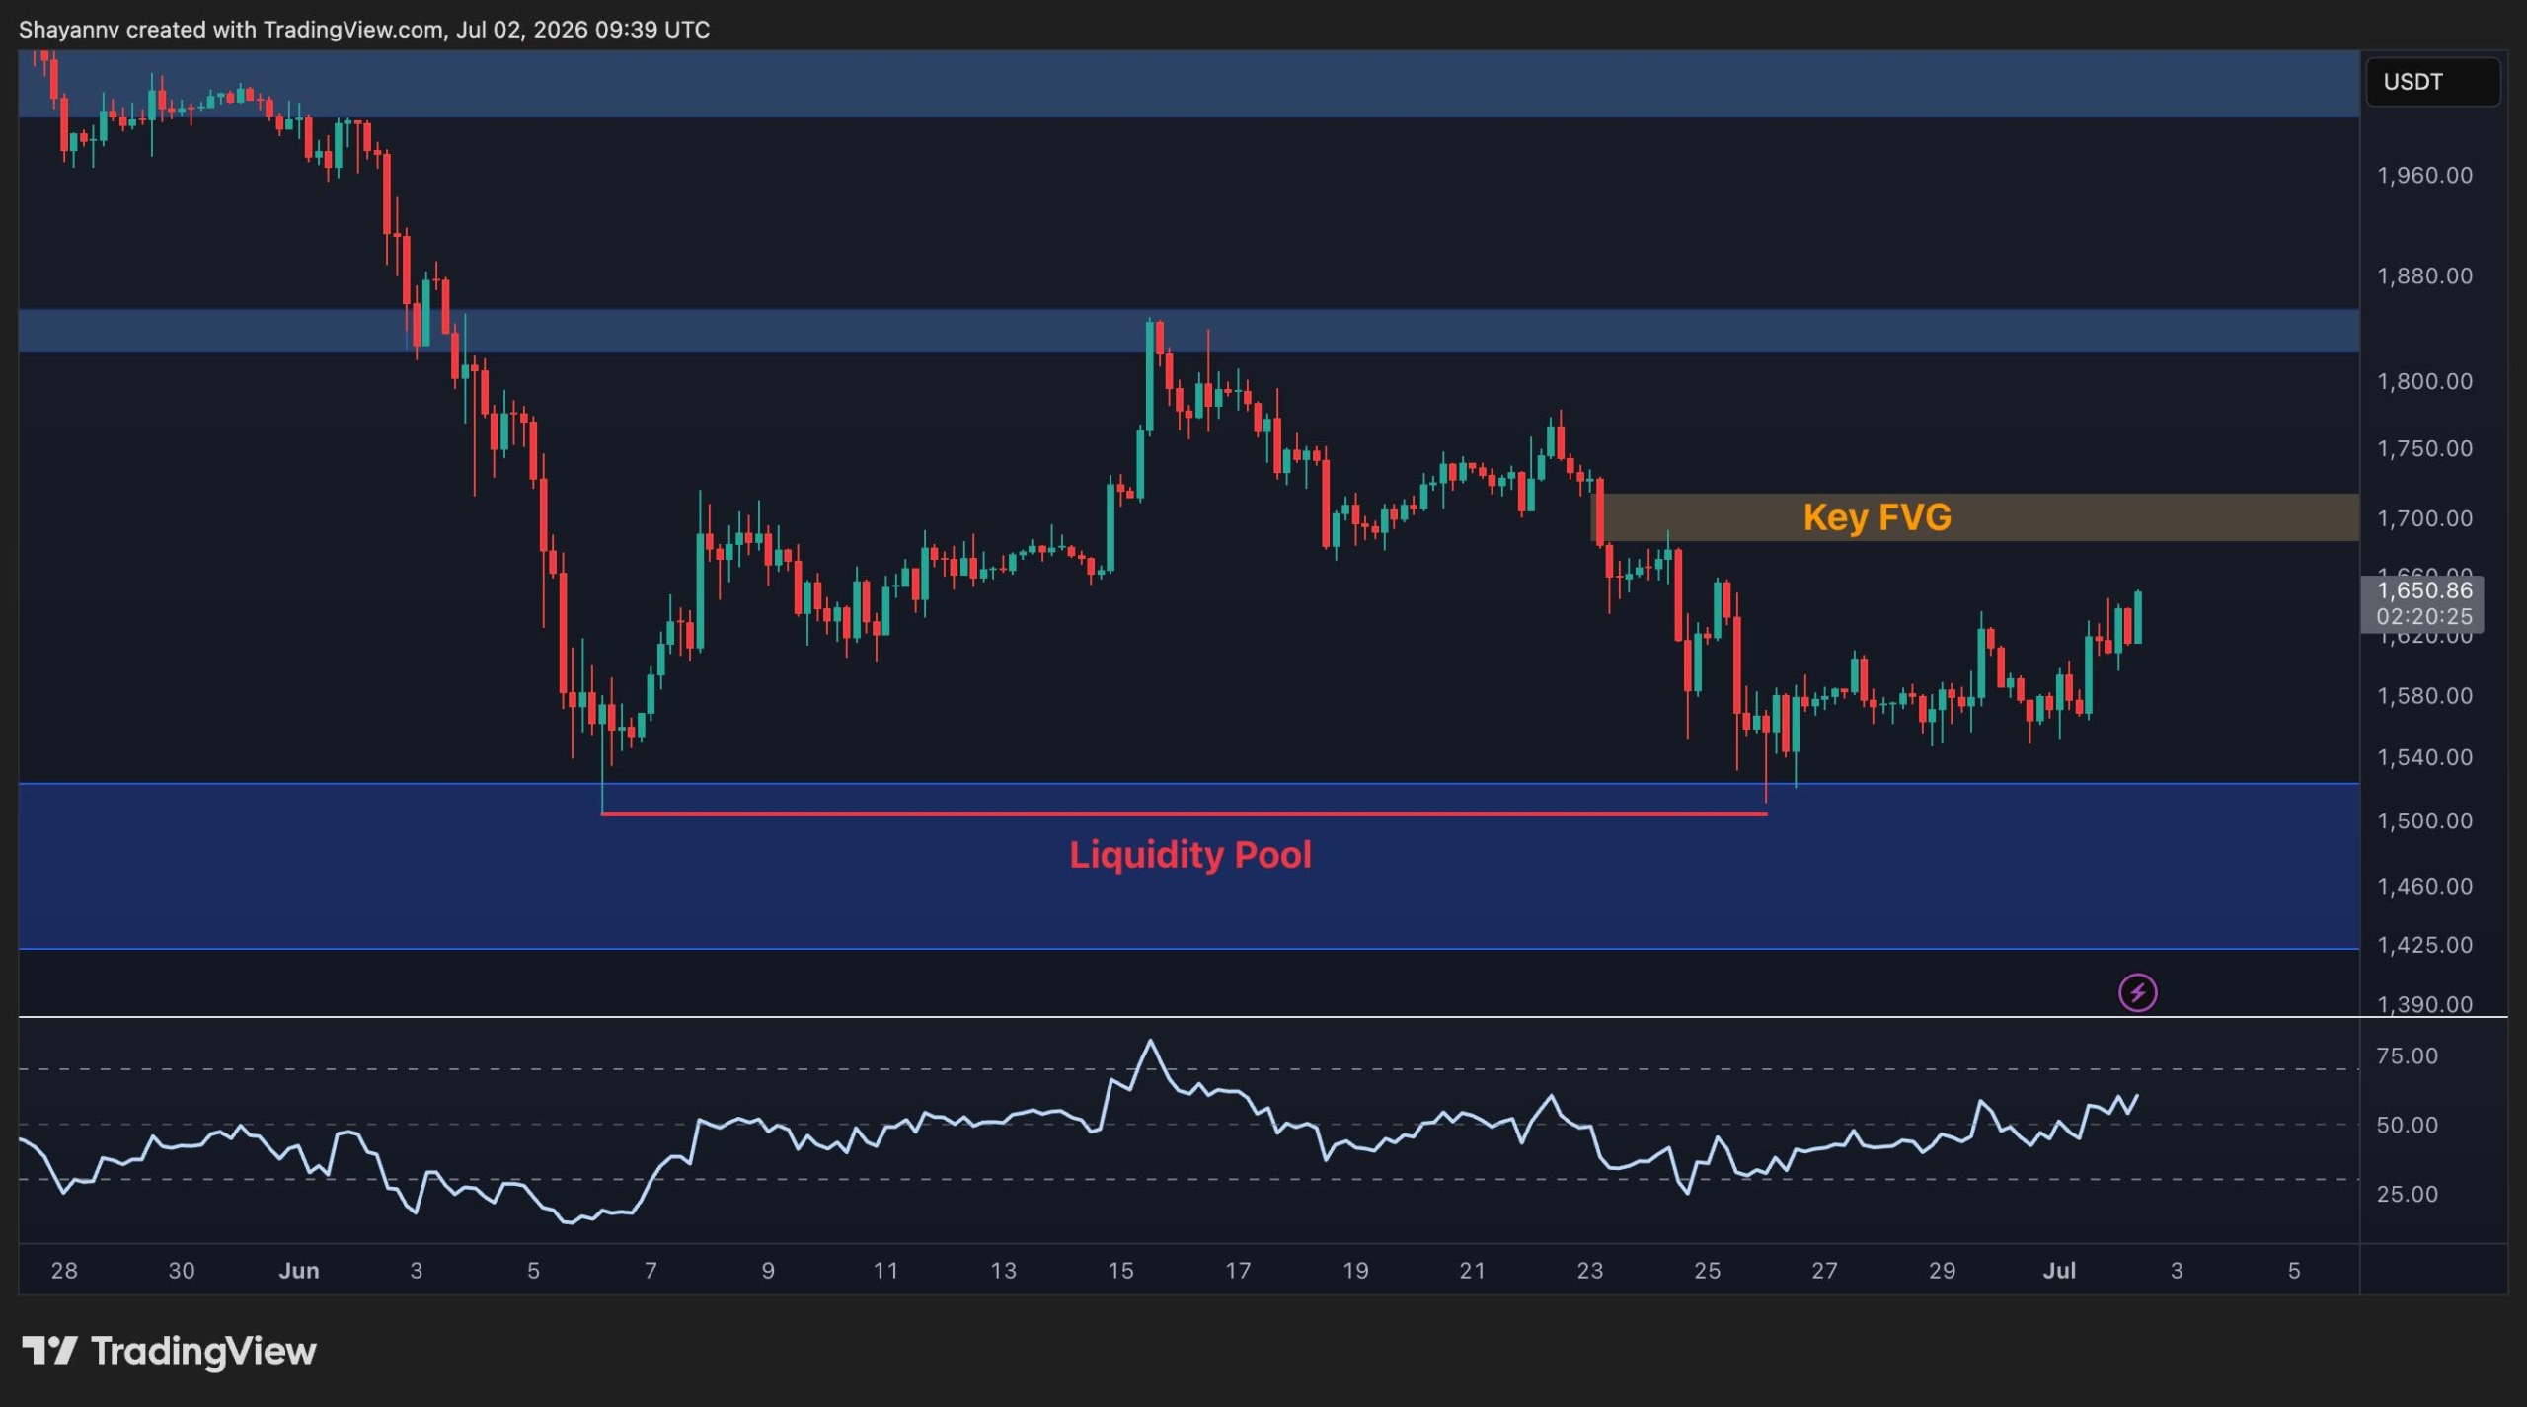Screen dimensions: 2527x1407
Task: Click the 1,700.00 price axis label
Action: 2424,518
